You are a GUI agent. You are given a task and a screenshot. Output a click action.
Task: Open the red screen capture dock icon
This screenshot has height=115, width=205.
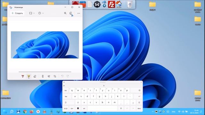coord(76,4)
